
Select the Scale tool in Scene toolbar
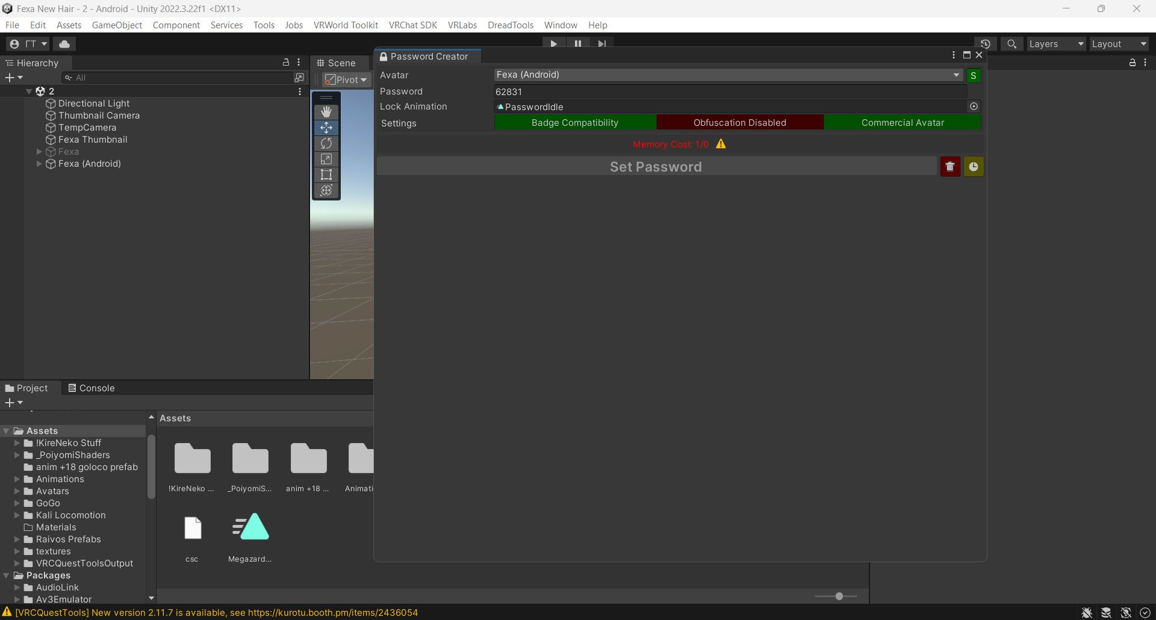[x=326, y=159]
